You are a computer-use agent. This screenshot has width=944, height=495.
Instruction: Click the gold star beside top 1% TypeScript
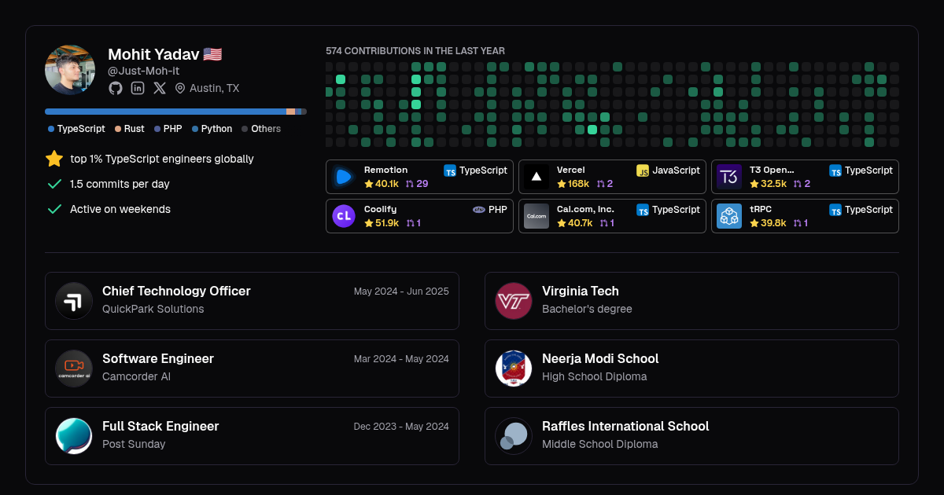[54, 159]
